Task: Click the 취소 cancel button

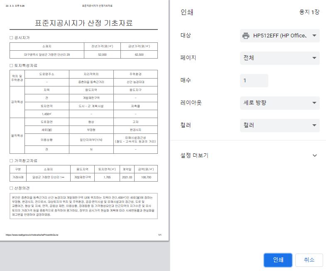Action: click(309, 260)
